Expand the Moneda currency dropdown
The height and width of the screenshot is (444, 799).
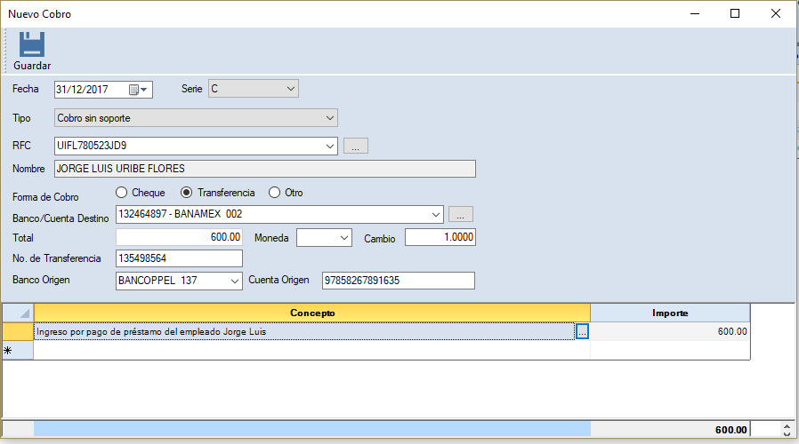click(x=343, y=238)
